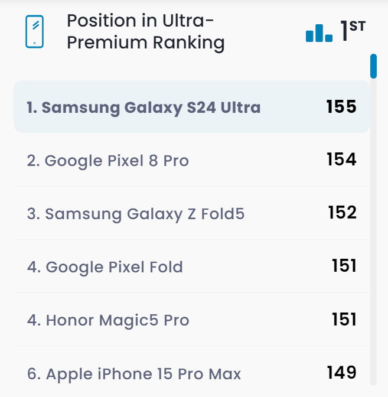Image resolution: width=388 pixels, height=397 pixels.
Task: Click the score 151 for Google Pixel Fold
Action: pos(344,266)
